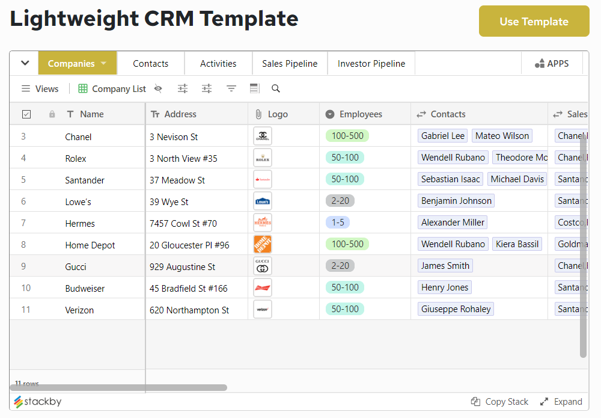Viewport: 601px width, 418px height.
Task: Open the Views hamburger menu
Action: (x=26, y=89)
